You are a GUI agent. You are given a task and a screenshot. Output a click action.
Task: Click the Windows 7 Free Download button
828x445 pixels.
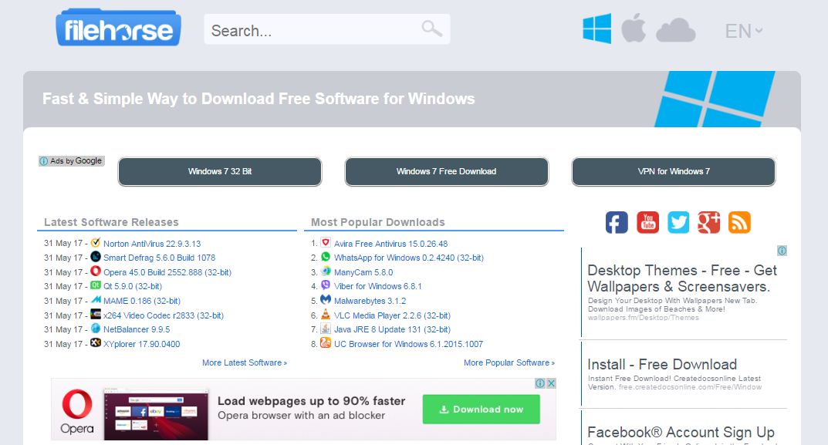[x=446, y=171]
